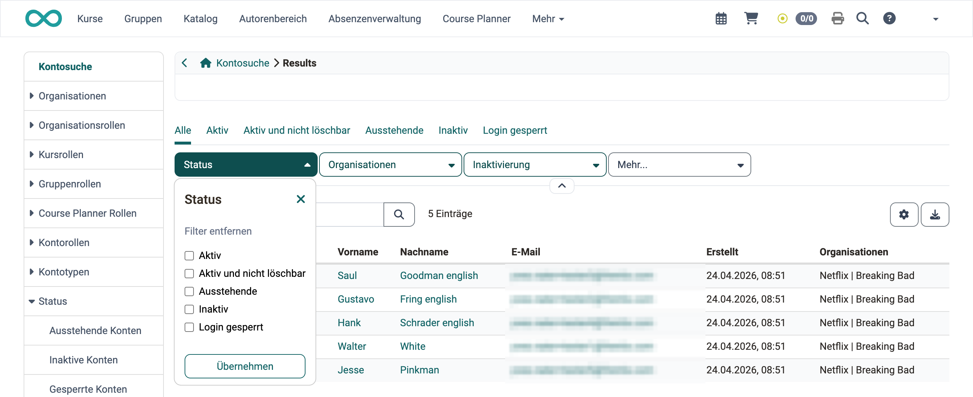Screen dimensions: 973x397
Task: Click the yellow status indicator icon
Action: coord(782,19)
